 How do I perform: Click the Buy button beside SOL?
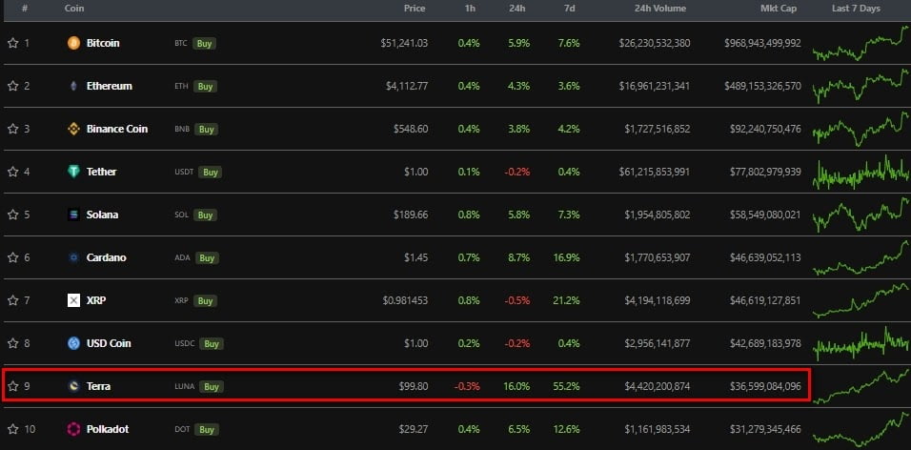(205, 215)
